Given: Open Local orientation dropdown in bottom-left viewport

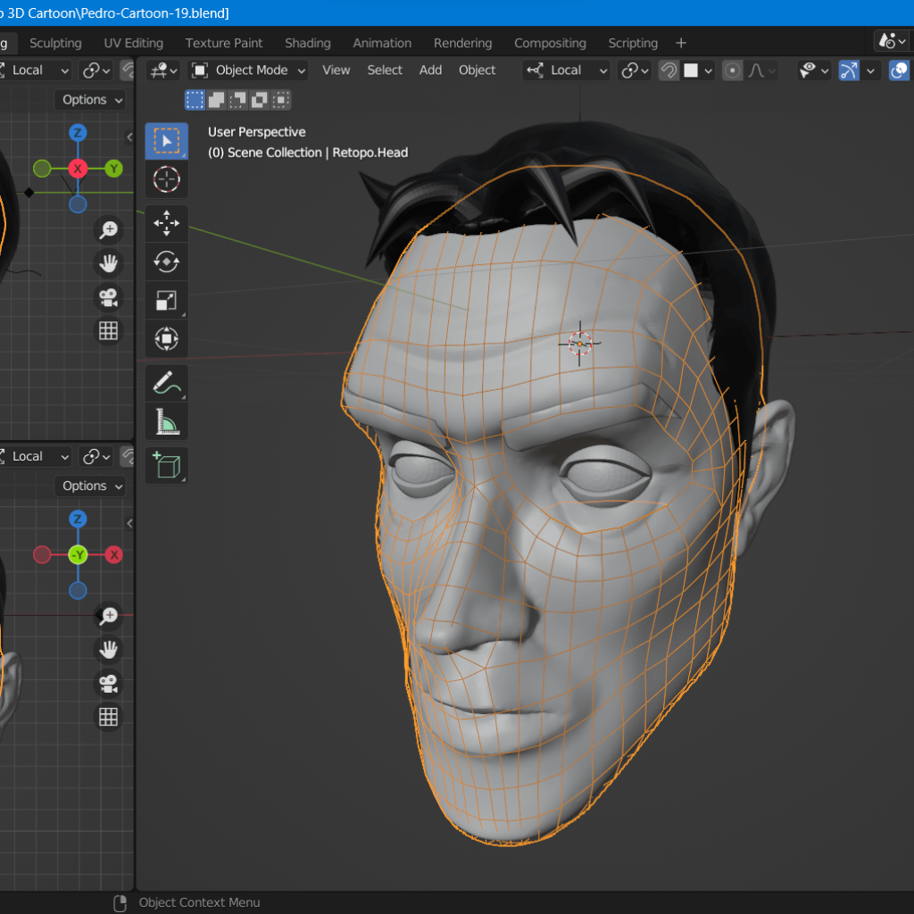Looking at the screenshot, I should [x=35, y=456].
